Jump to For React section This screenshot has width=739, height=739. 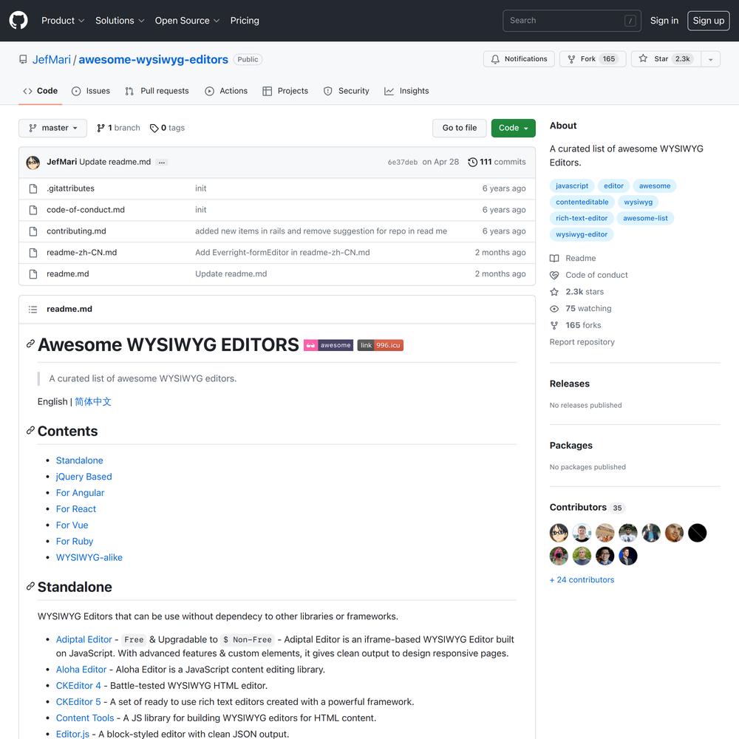point(76,509)
